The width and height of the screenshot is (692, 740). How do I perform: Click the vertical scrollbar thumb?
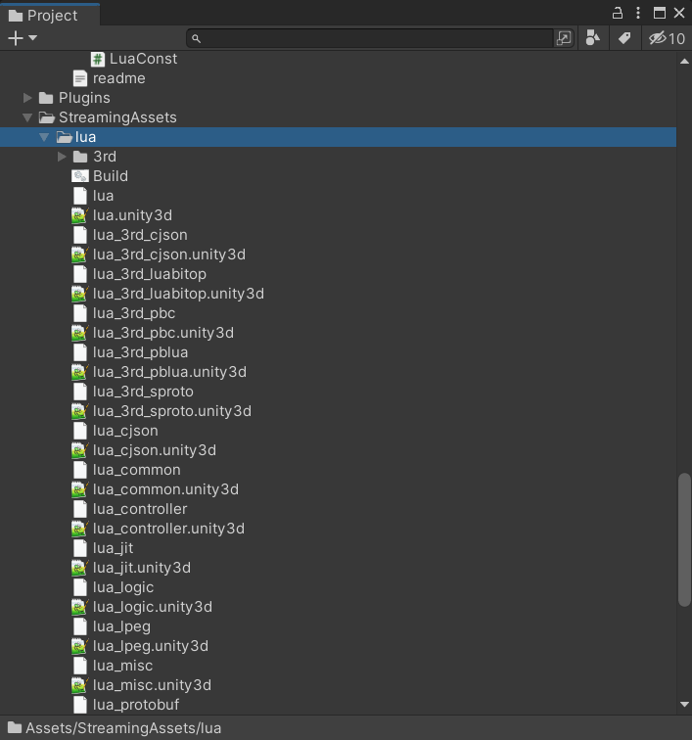[x=684, y=539]
